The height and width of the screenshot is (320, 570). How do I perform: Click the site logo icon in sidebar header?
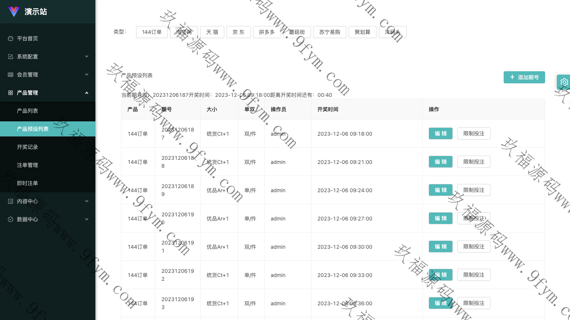14,12
